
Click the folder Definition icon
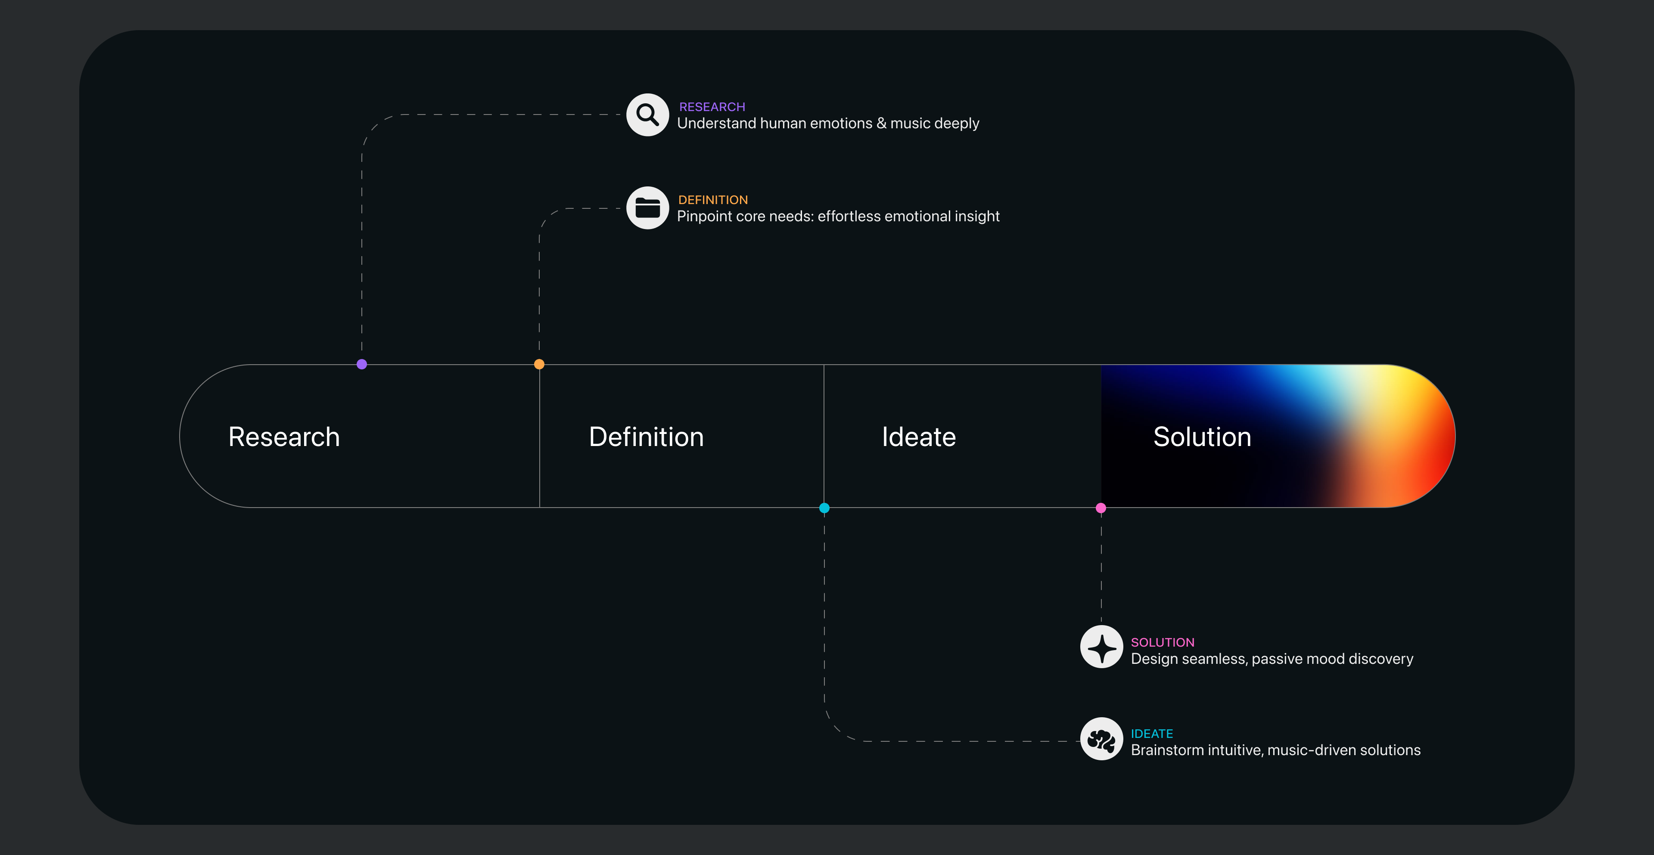click(x=647, y=208)
